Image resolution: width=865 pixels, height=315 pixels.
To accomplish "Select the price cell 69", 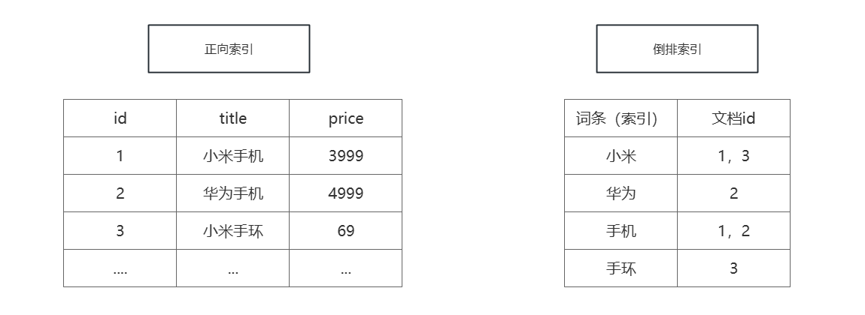I will coord(345,231).
